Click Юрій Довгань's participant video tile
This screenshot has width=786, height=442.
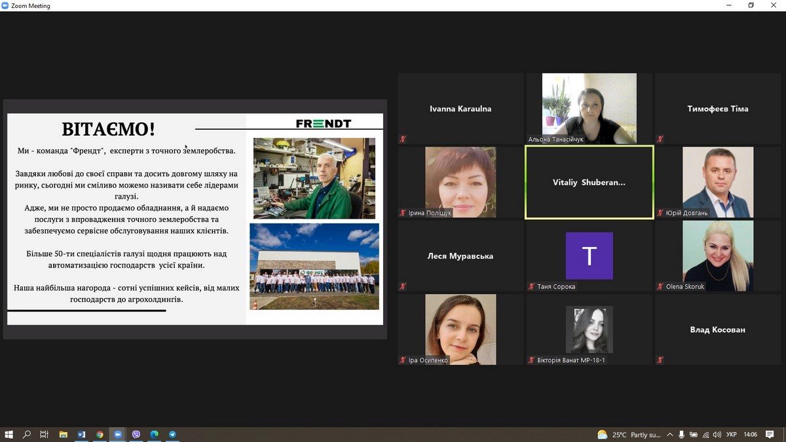718,182
